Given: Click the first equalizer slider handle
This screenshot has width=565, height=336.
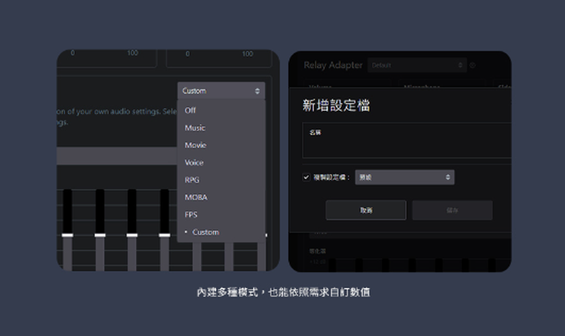Looking at the screenshot, I should 67,235.
